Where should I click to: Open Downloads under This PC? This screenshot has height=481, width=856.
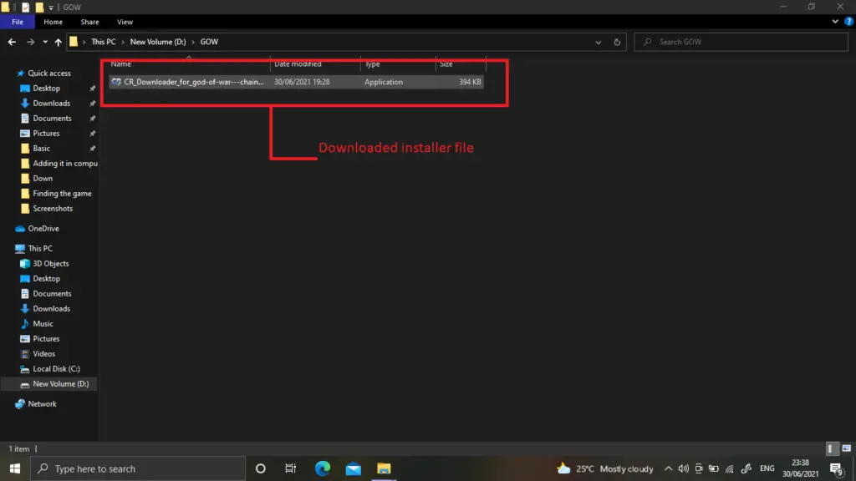[51, 309]
